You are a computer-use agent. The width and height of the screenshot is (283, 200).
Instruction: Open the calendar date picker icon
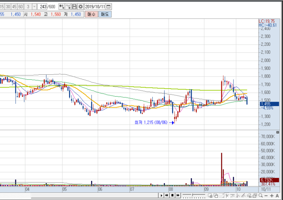coord(109,7)
